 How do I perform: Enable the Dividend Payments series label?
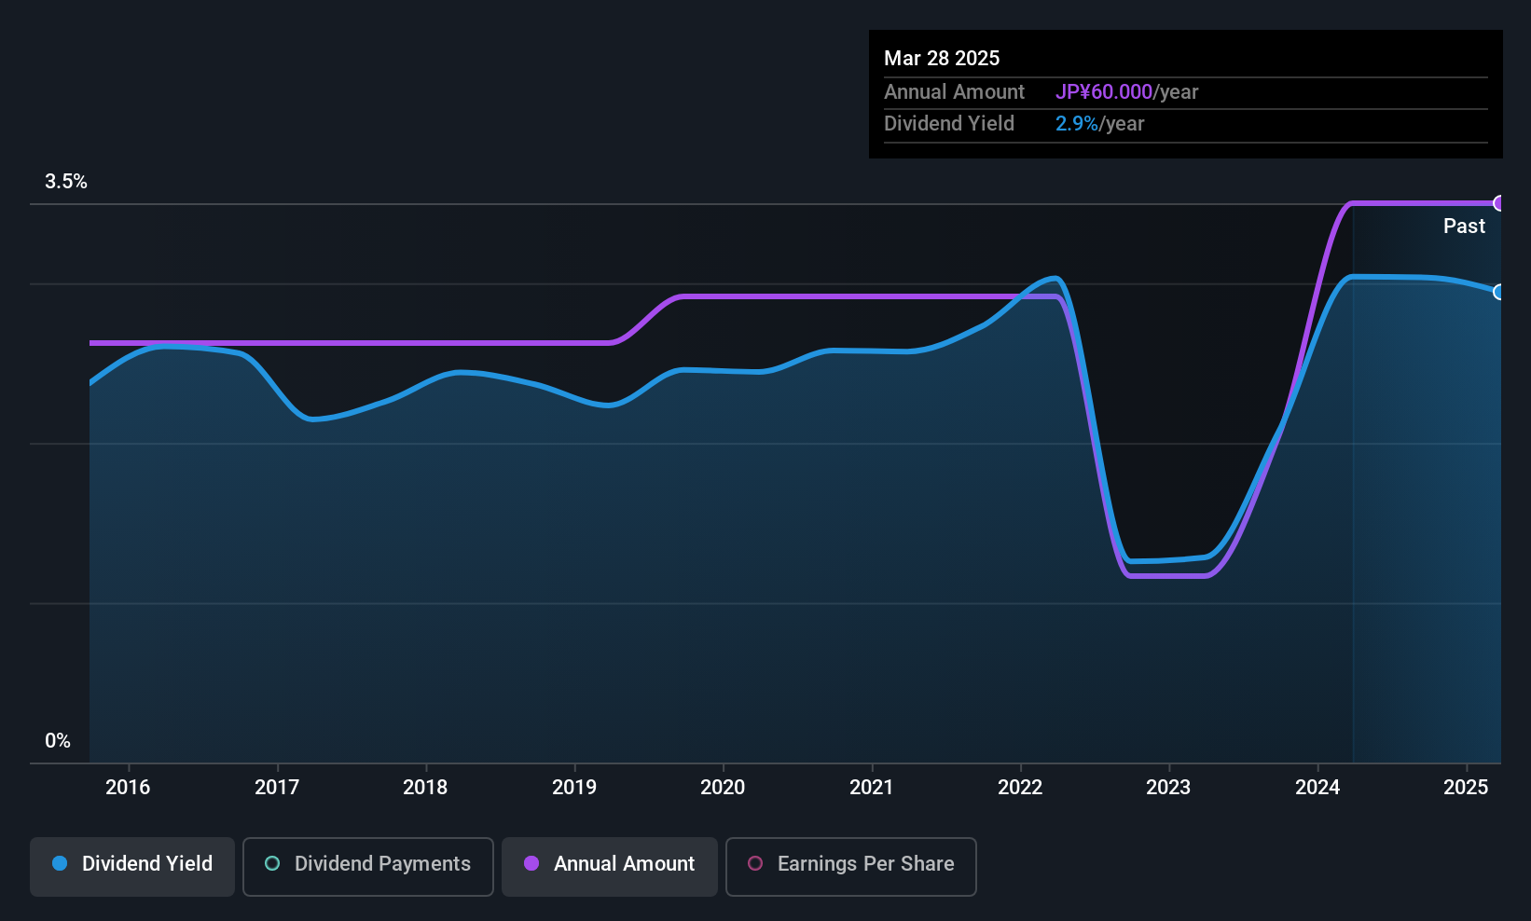(x=382, y=864)
